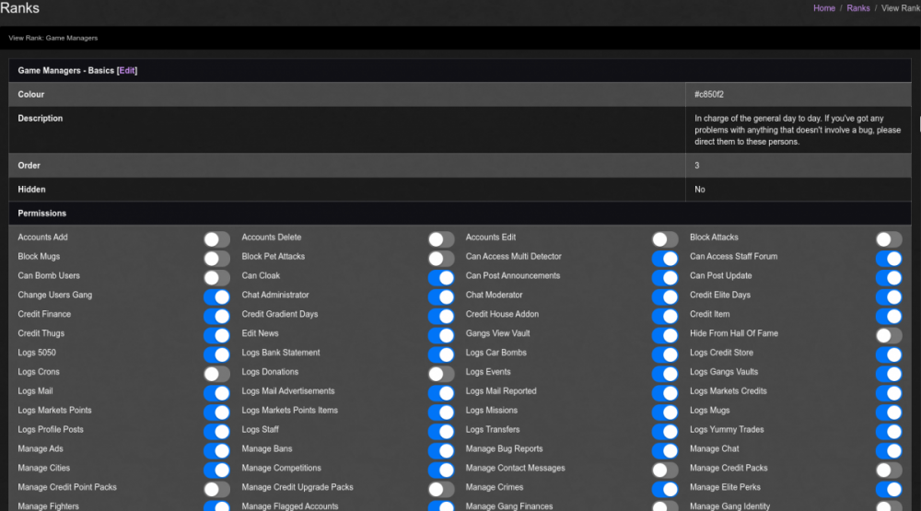Enable the Logs Crons toggle
Image resolution: width=921 pixels, height=511 pixels.
tap(216, 374)
